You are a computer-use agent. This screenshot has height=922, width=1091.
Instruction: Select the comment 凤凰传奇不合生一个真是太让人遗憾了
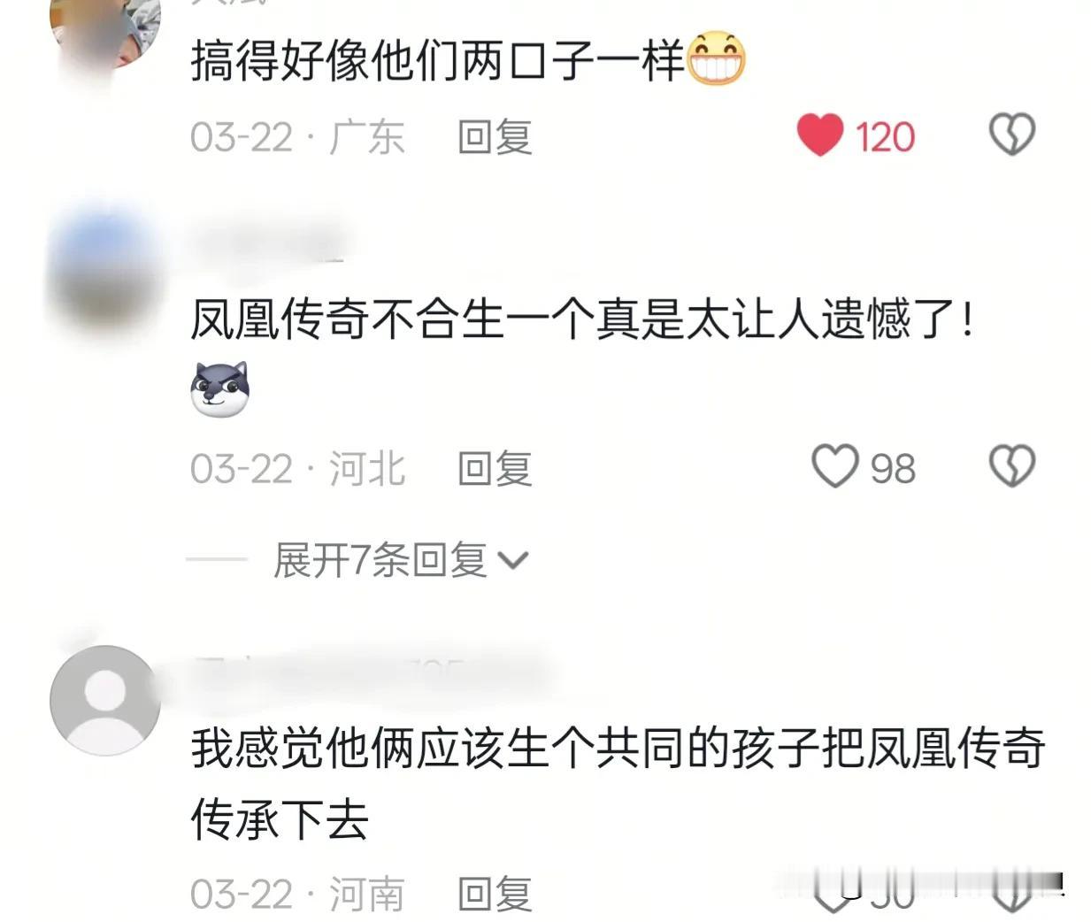[x=582, y=319]
